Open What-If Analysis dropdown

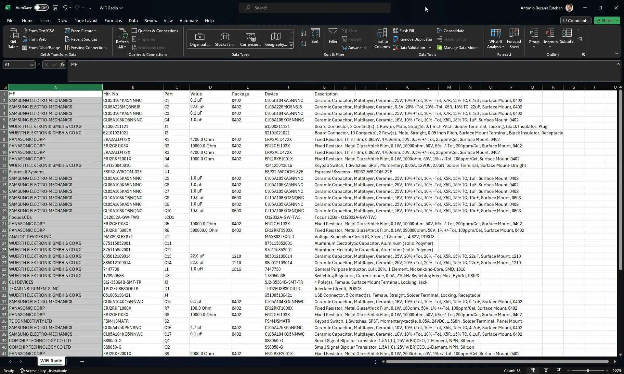[496, 39]
